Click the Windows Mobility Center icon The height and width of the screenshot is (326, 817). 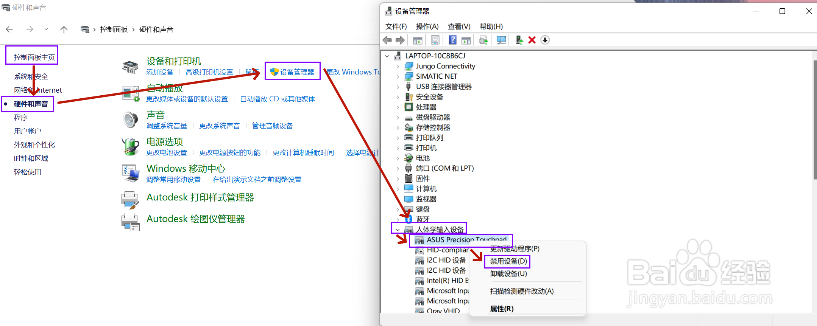tap(131, 173)
